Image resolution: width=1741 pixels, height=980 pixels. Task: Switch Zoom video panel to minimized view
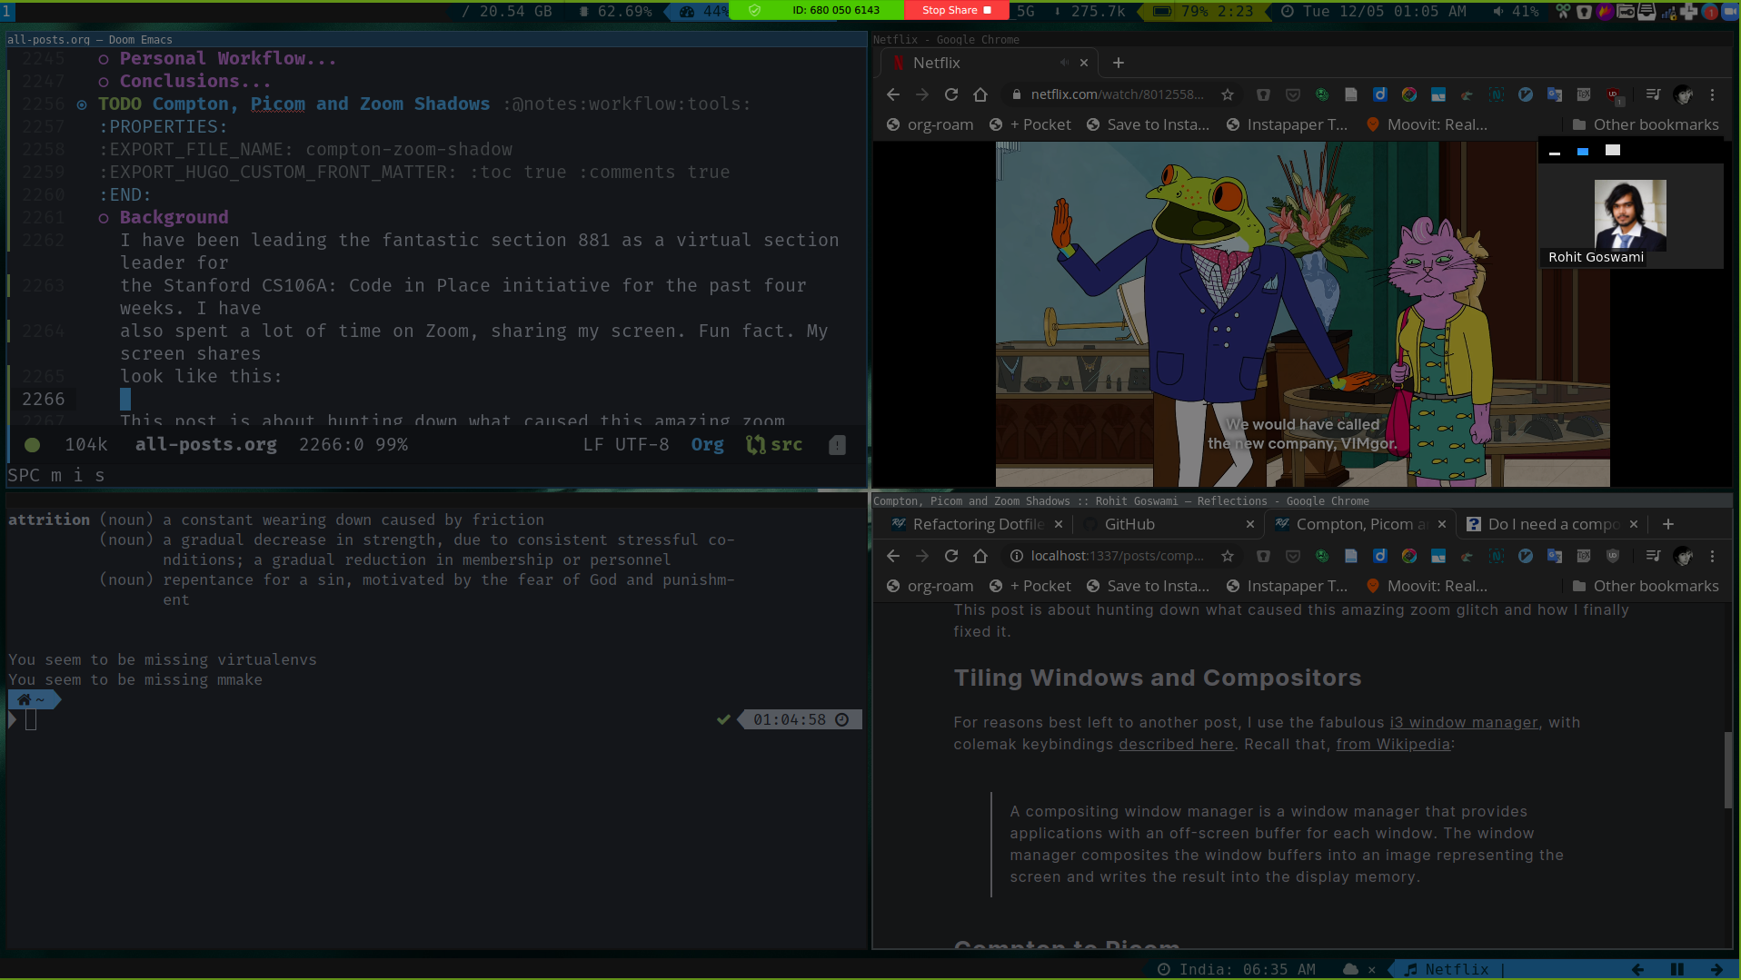[1555, 152]
